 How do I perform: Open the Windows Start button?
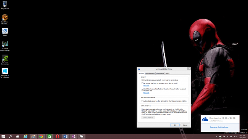pos(3,136)
